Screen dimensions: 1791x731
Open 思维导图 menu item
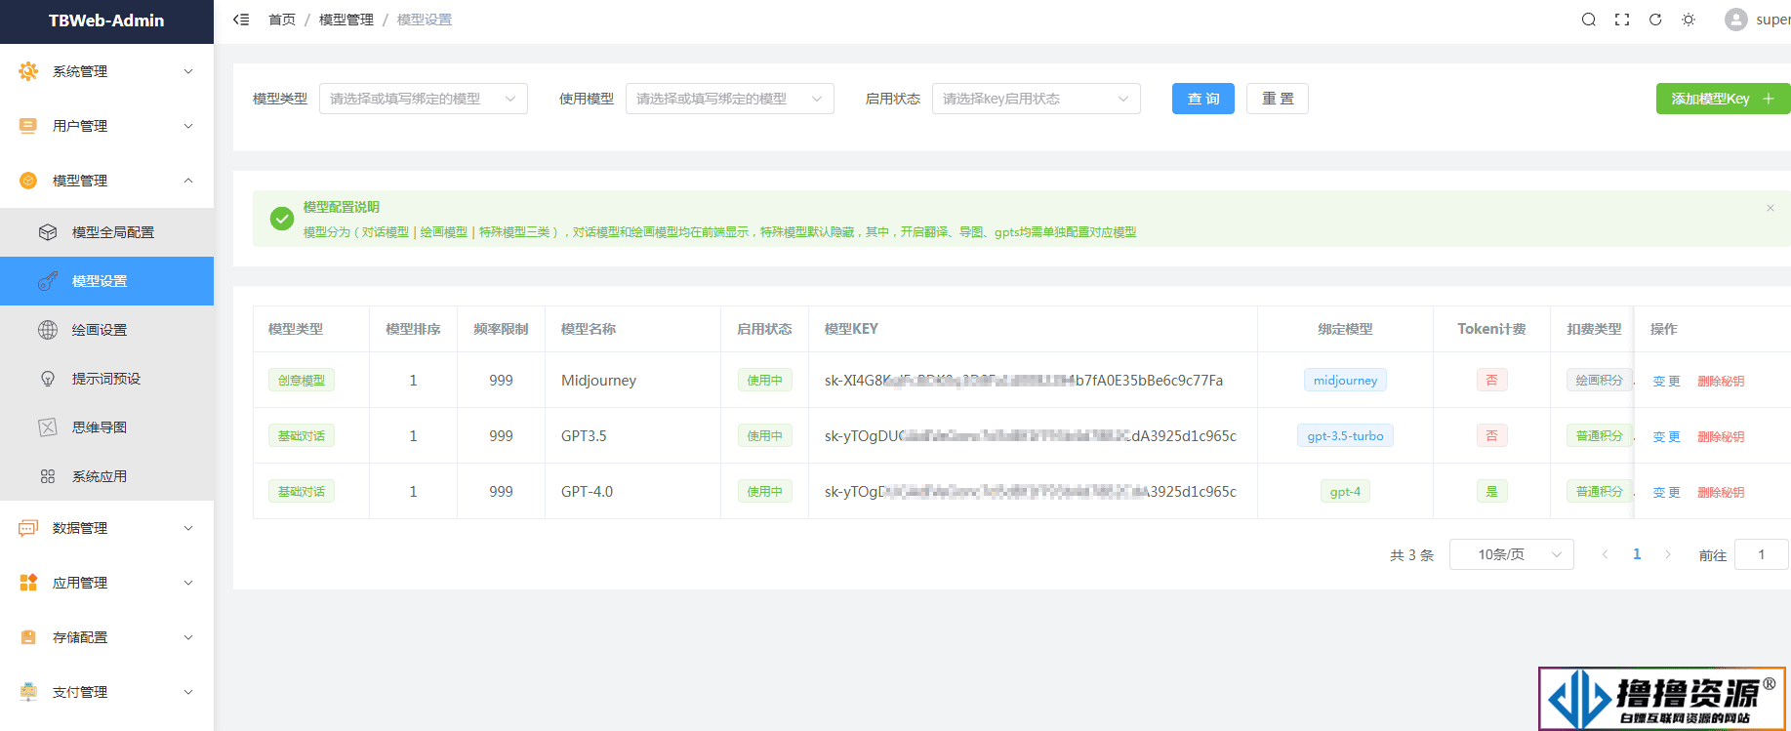click(x=107, y=427)
